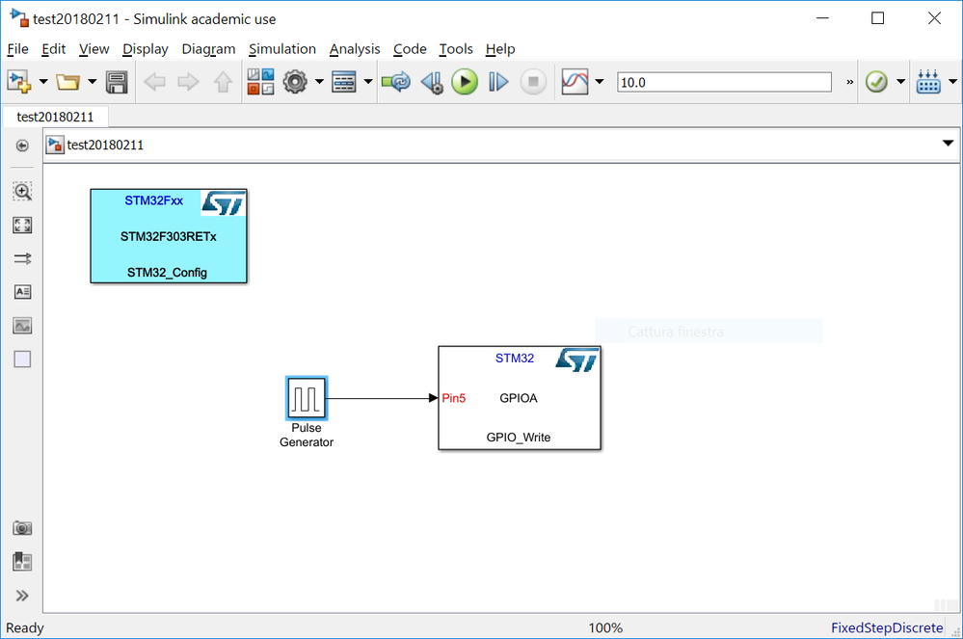
Task: Click the Stop simulation button
Action: (x=533, y=82)
